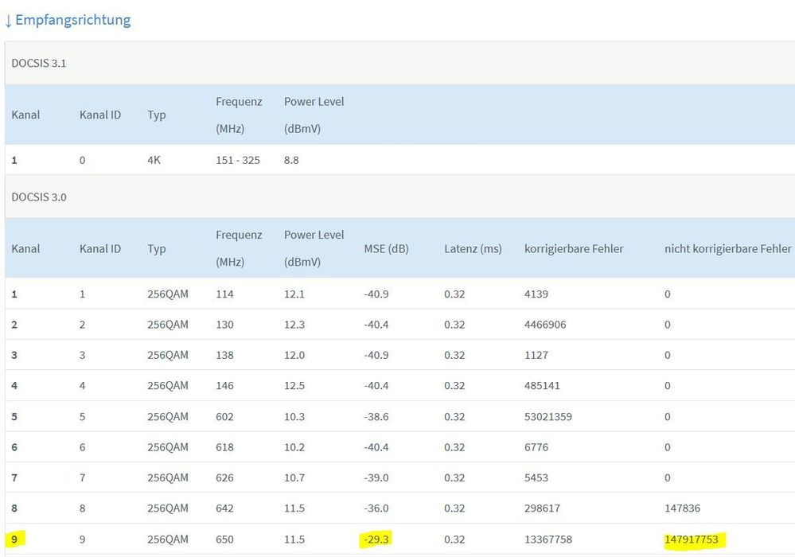This screenshot has height=557, width=795.
Task: Click the down arrow beside Empfangsrichtung
Action: pyautogui.click(x=8, y=21)
